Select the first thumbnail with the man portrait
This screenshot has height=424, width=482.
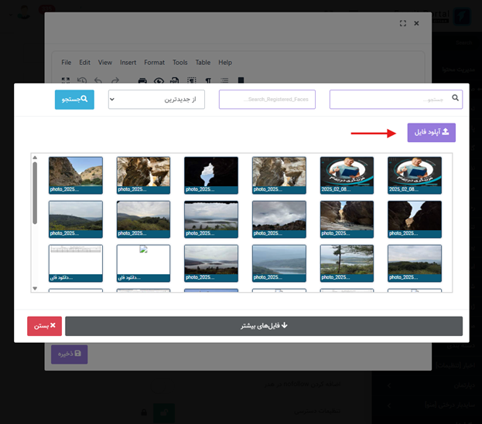click(x=347, y=175)
